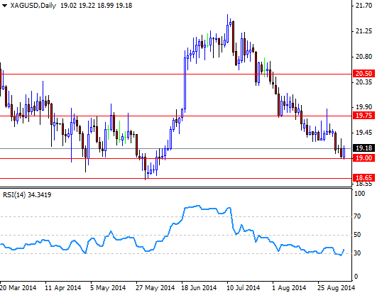Click the current price 19.18 black label
This screenshot has height=293, width=377.
click(364, 148)
